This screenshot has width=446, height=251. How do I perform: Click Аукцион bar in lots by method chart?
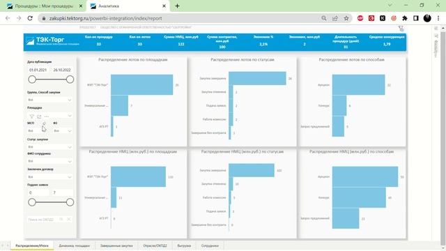358,85
